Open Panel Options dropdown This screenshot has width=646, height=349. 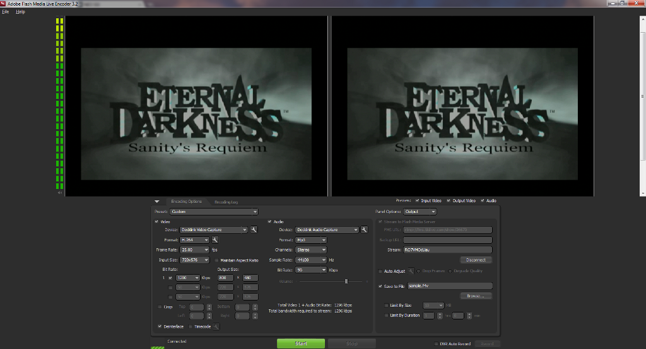420,212
